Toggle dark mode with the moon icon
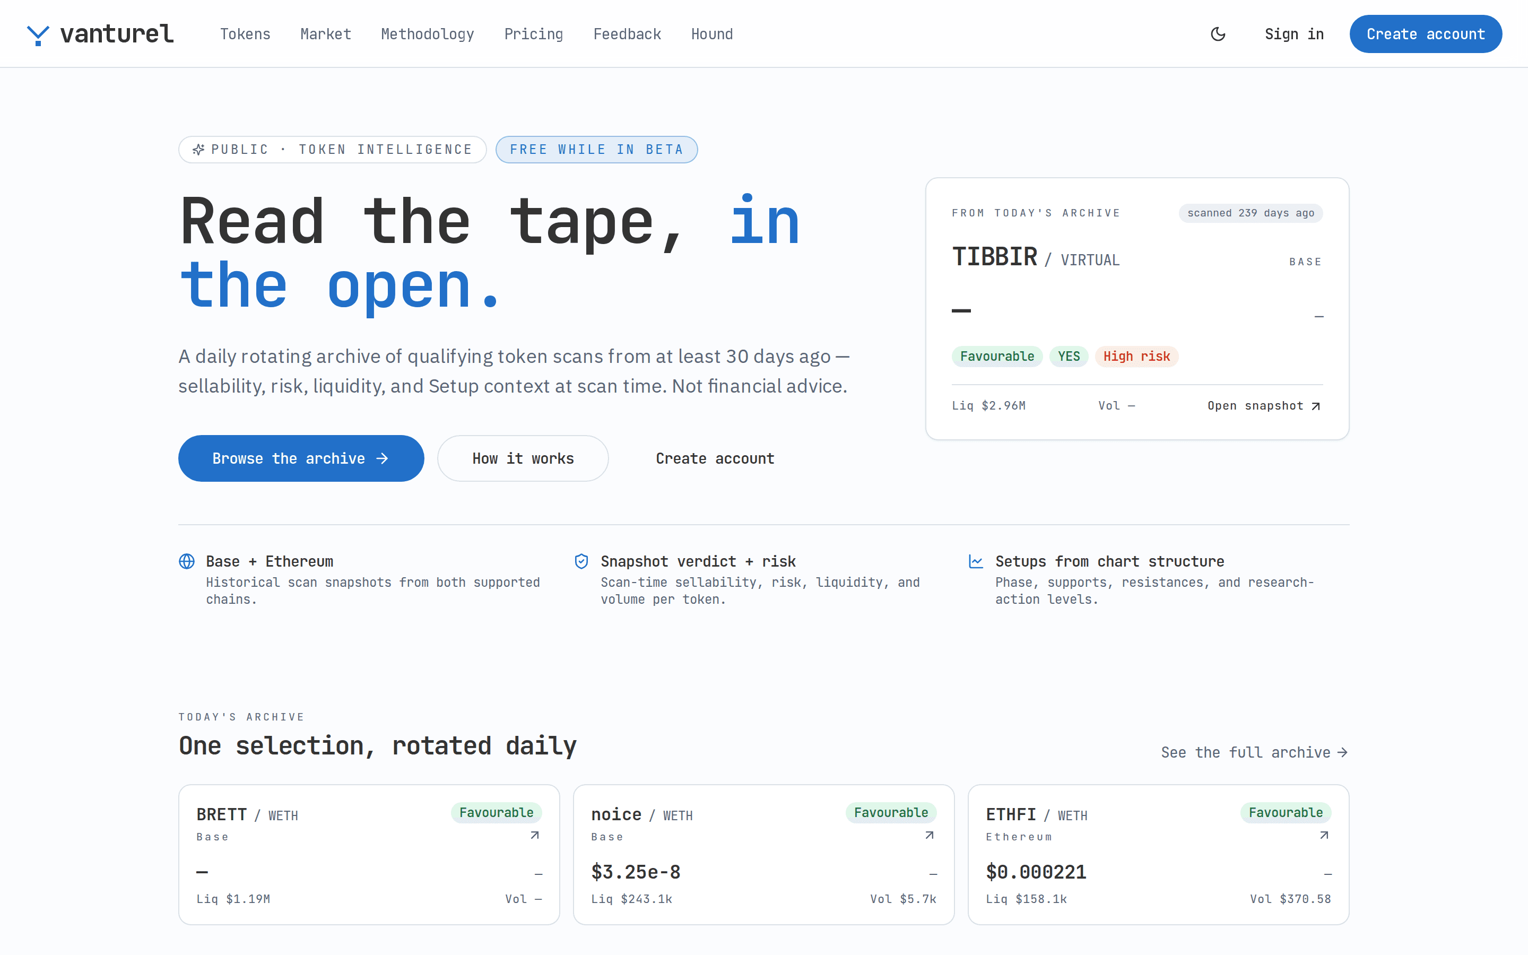The image size is (1528, 955). (1218, 34)
